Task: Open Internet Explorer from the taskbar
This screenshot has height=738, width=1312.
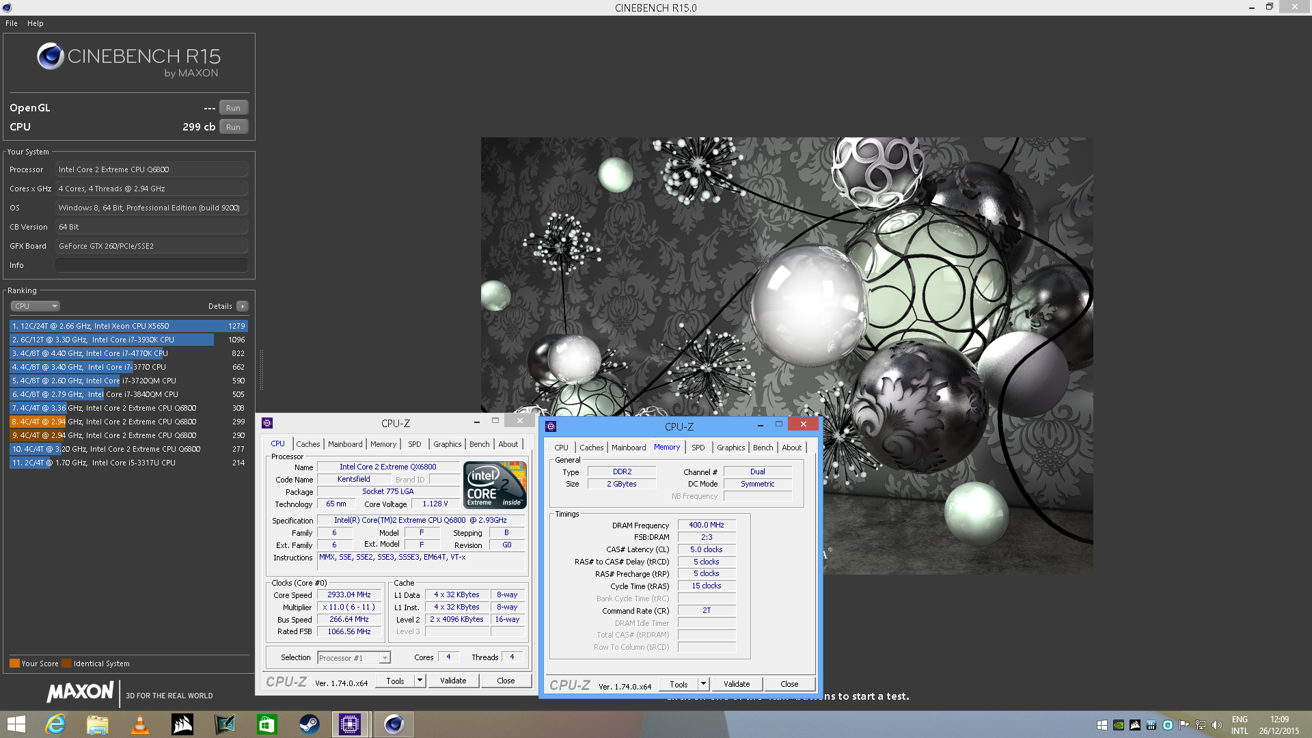Action: 55,724
